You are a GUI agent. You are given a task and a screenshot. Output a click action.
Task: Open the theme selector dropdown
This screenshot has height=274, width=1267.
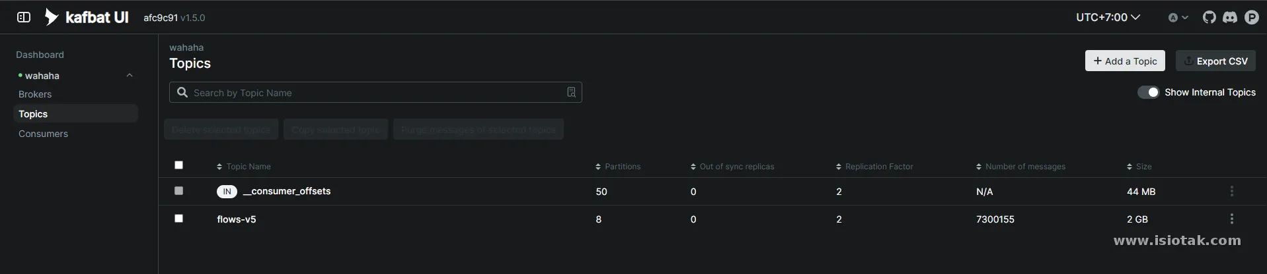pyautogui.click(x=1178, y=18)
